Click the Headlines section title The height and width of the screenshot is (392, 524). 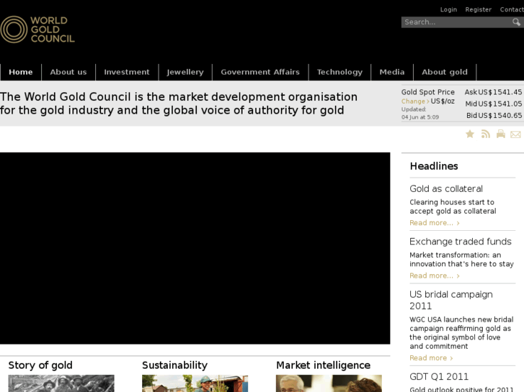pos(434,166)
